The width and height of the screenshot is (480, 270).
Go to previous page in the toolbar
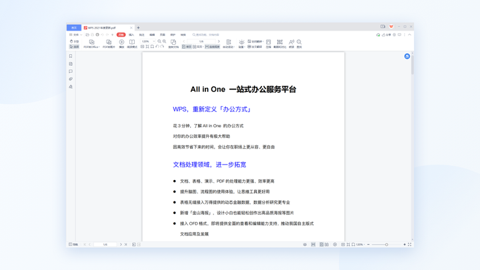pyautogui.click(x=184, y=41)
